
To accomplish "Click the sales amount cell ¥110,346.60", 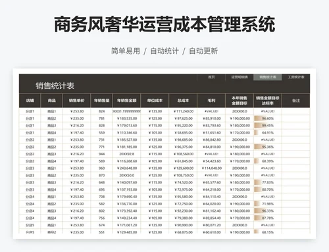I will [127, 133].
